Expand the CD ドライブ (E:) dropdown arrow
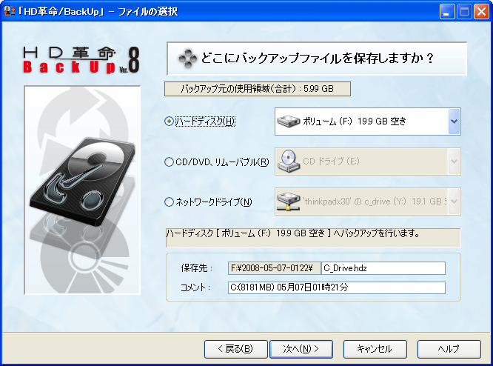 [454, 162]
